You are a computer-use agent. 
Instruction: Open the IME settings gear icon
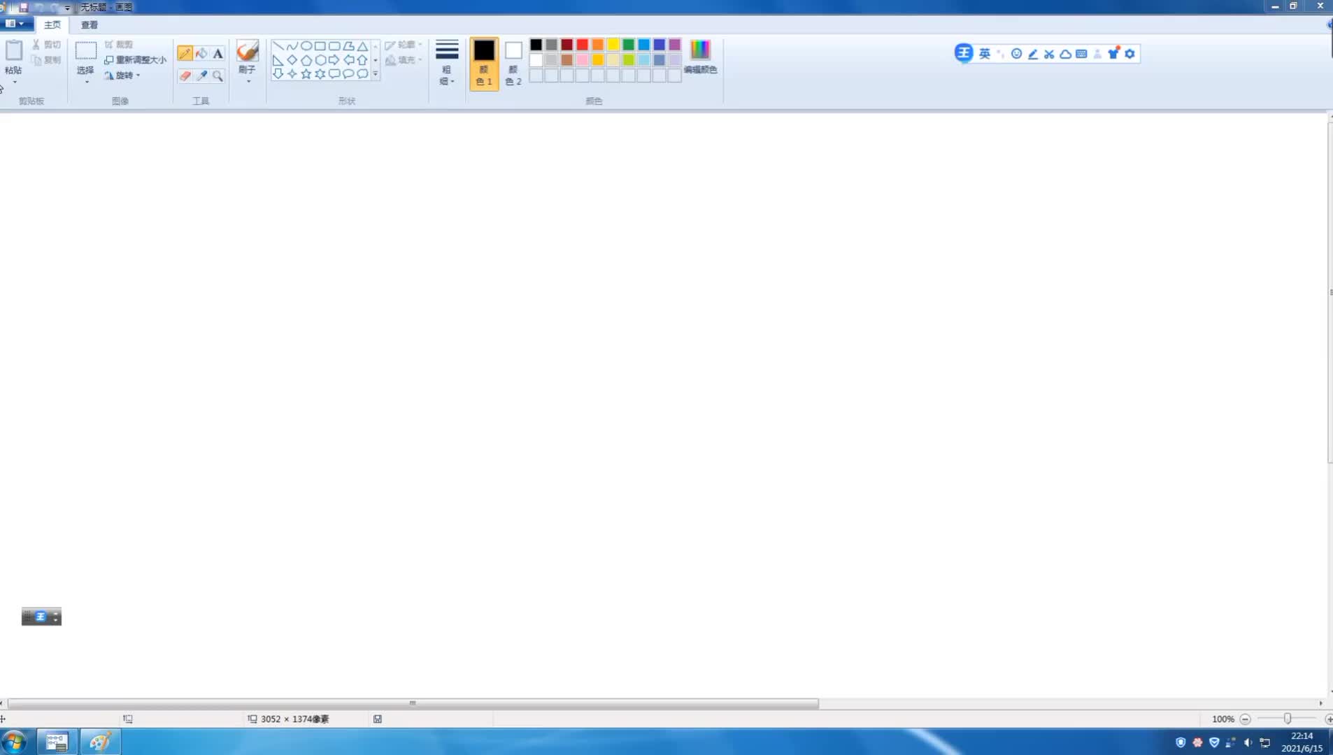[1130, 54]
